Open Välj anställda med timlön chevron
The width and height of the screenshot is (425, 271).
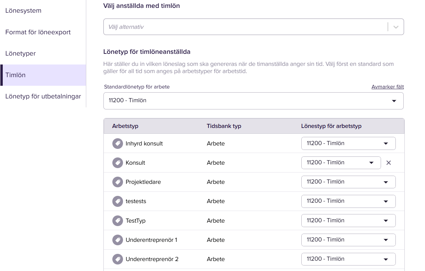point(396,27)
